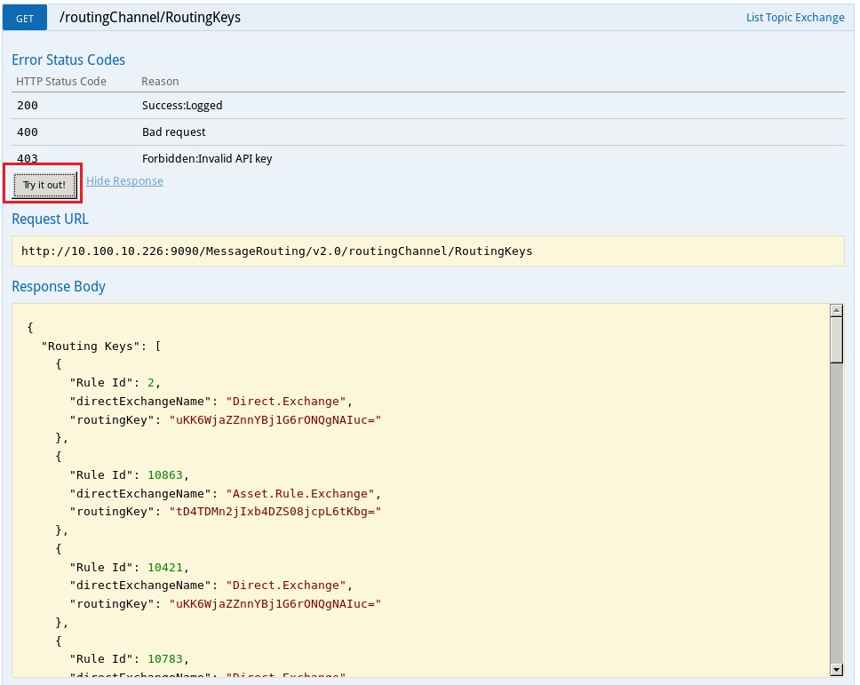
Task: Click the Error Status Codes heading
Action: [68, 60]
